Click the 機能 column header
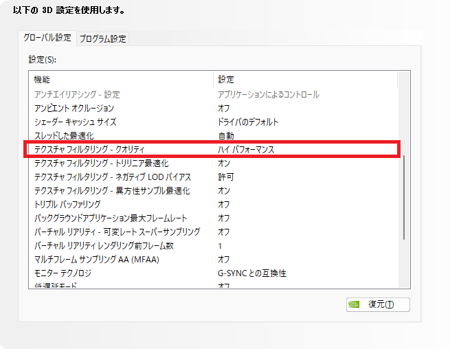Screen dimensions: 450x349 [121, 80]
